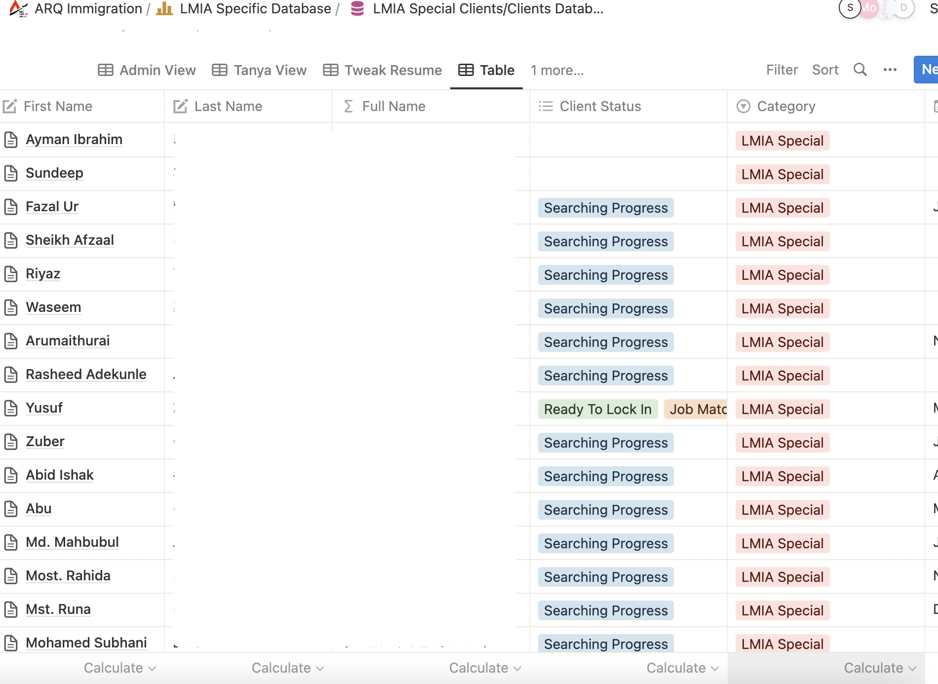Open the page icon beside Ayman Ibrahim

pos(11,140)
